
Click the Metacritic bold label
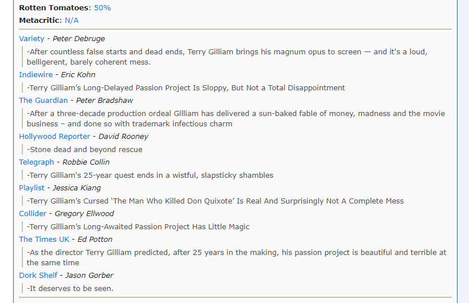tap(41, 21)
